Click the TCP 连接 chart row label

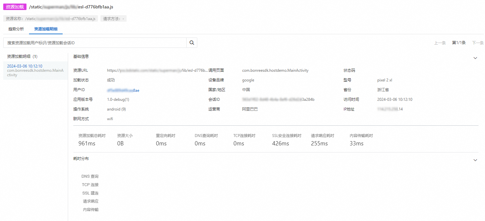coord(90,185)
